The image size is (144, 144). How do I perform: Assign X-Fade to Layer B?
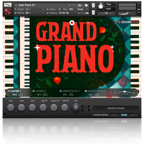tap(133, 115)
